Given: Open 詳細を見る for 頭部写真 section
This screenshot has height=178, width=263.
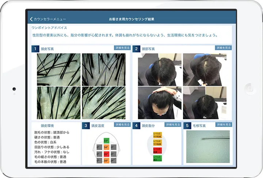Looking at the screenshot, I should pos(223,48).
